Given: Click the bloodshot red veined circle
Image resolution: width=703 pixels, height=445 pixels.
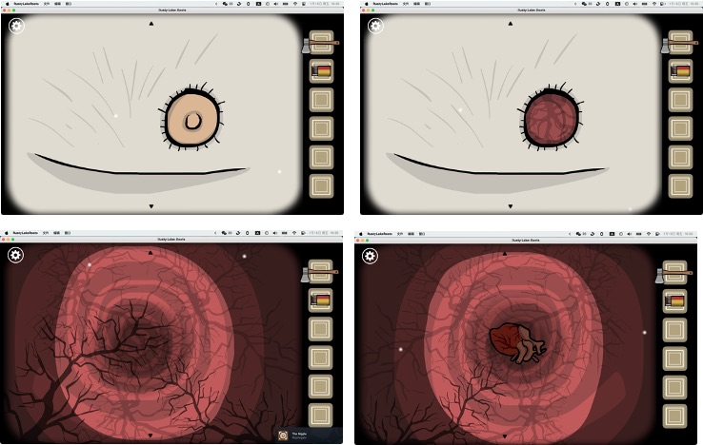Looking at the screenshot, I should point(551,118).
